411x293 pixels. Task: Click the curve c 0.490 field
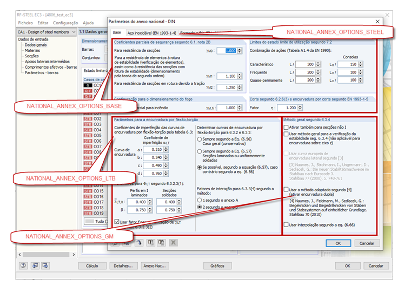[154, 165]
